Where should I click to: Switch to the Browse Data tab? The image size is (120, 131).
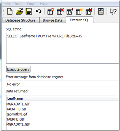[x=53, y=20]
